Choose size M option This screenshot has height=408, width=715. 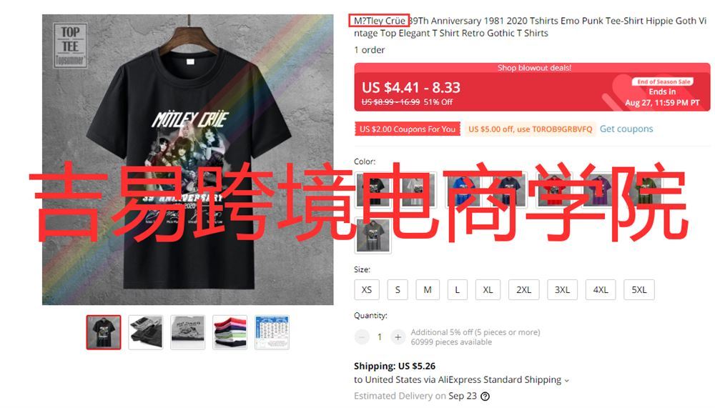428,289
